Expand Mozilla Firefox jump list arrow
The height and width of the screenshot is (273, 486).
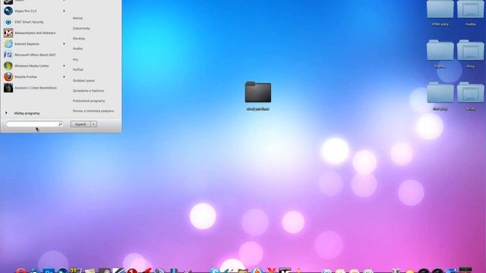pos(64,77)
